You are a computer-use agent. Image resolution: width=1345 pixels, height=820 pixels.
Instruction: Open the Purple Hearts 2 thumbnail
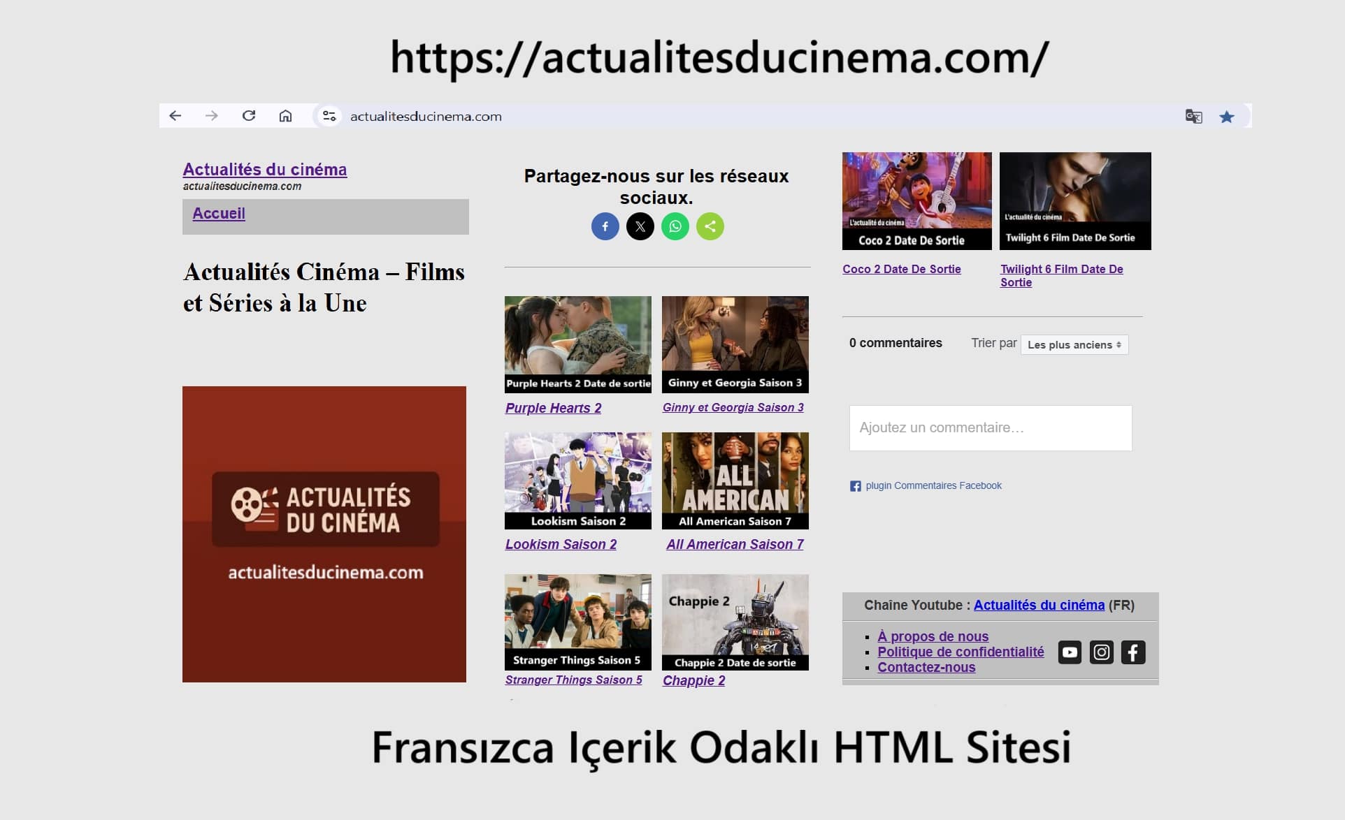(577, 344)
